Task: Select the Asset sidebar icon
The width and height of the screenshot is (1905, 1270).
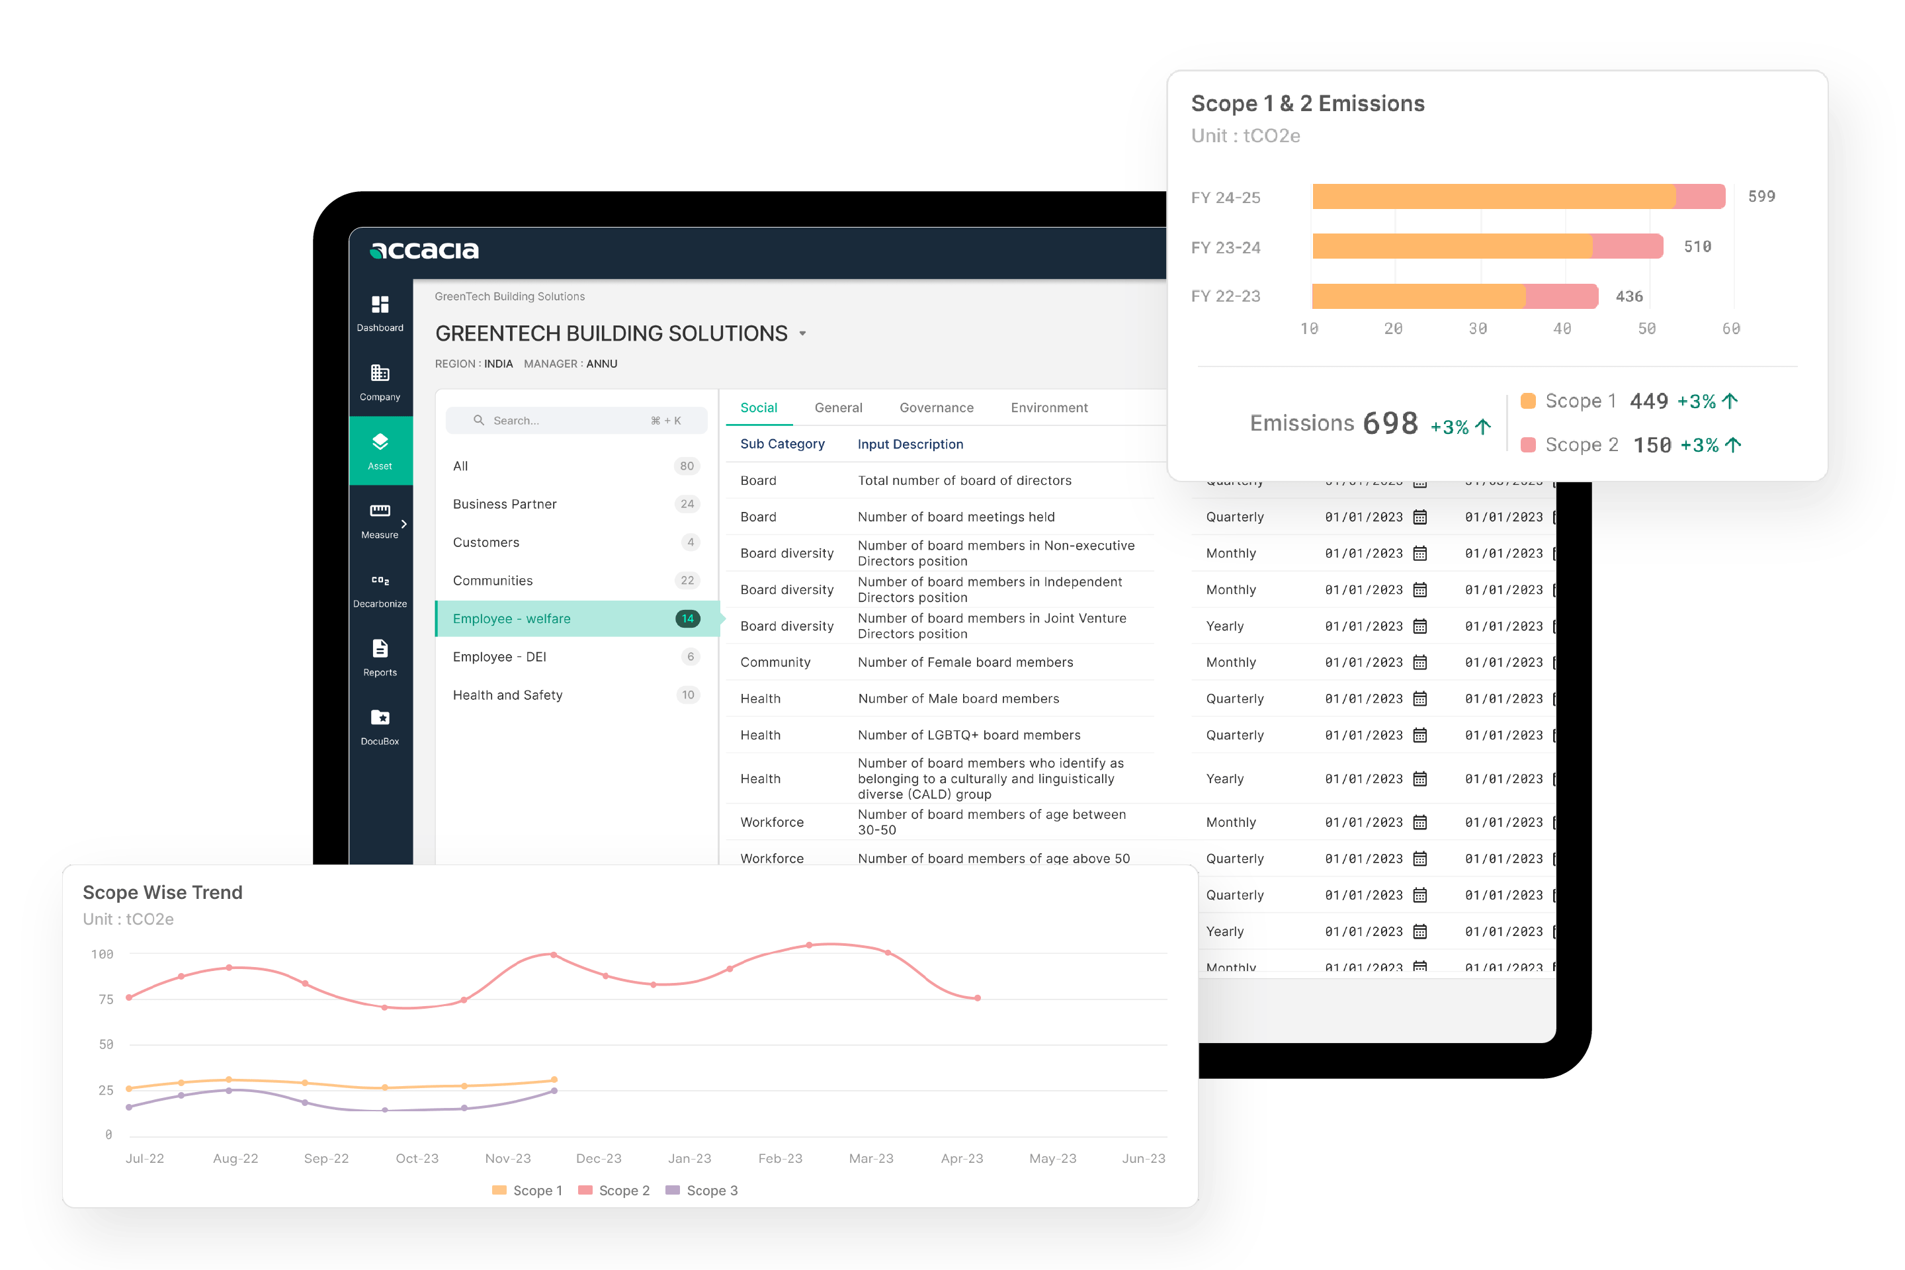Action: [380, 443]
